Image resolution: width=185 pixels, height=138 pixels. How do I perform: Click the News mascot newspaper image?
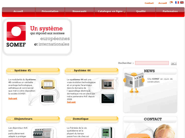click(x=134, y=83)
